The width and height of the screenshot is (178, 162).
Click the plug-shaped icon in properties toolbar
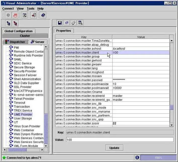click(74, 23)
